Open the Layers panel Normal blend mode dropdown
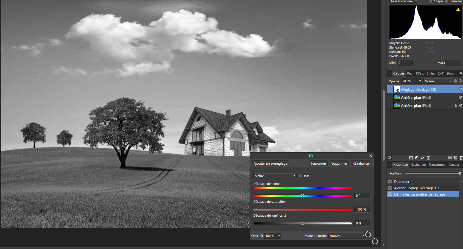 pos(438,81)
